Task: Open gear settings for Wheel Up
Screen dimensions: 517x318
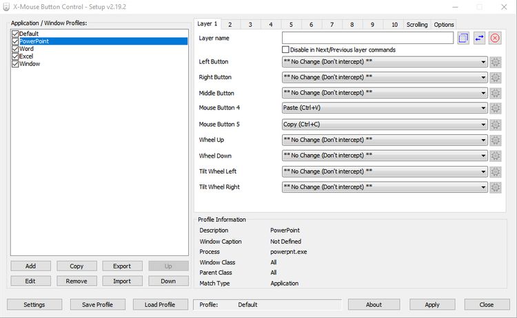Action: (x=495, y=140)
